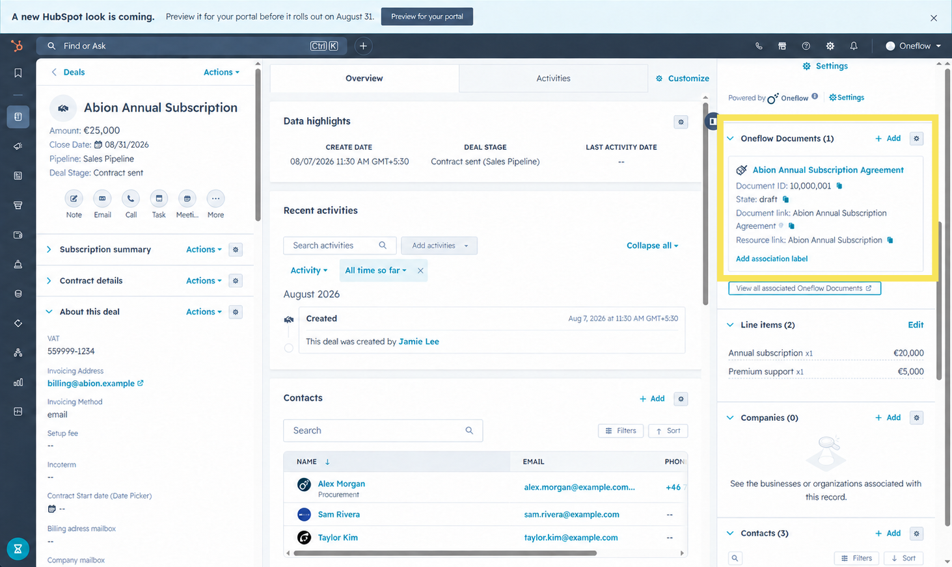Open the Oneflow Documents gear settings
The width and height of the screenshot is (952, 567).
click(916, 138)
